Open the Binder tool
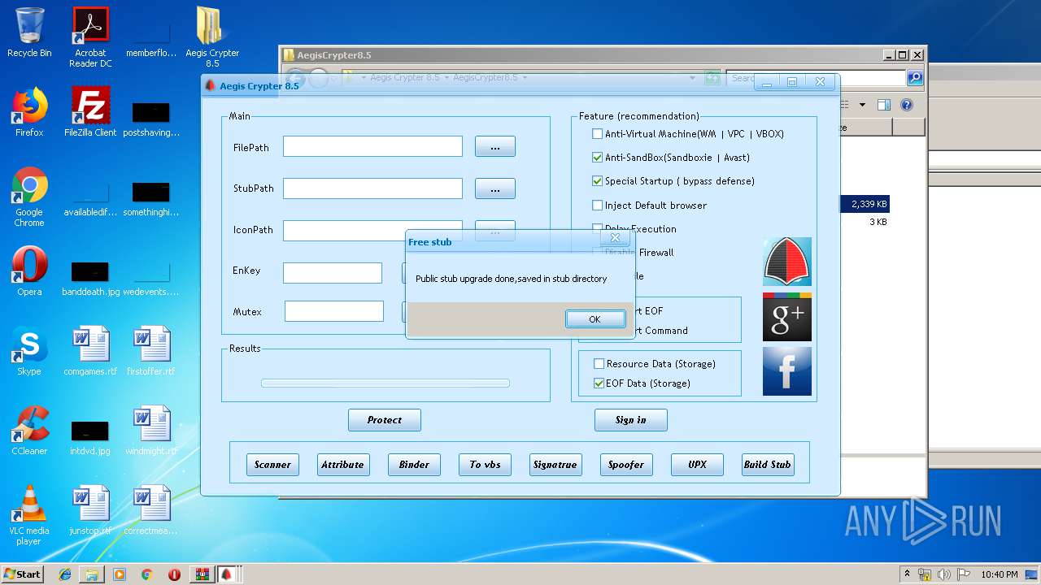The height and width of the screenshot is (585, 1041). 414,465
